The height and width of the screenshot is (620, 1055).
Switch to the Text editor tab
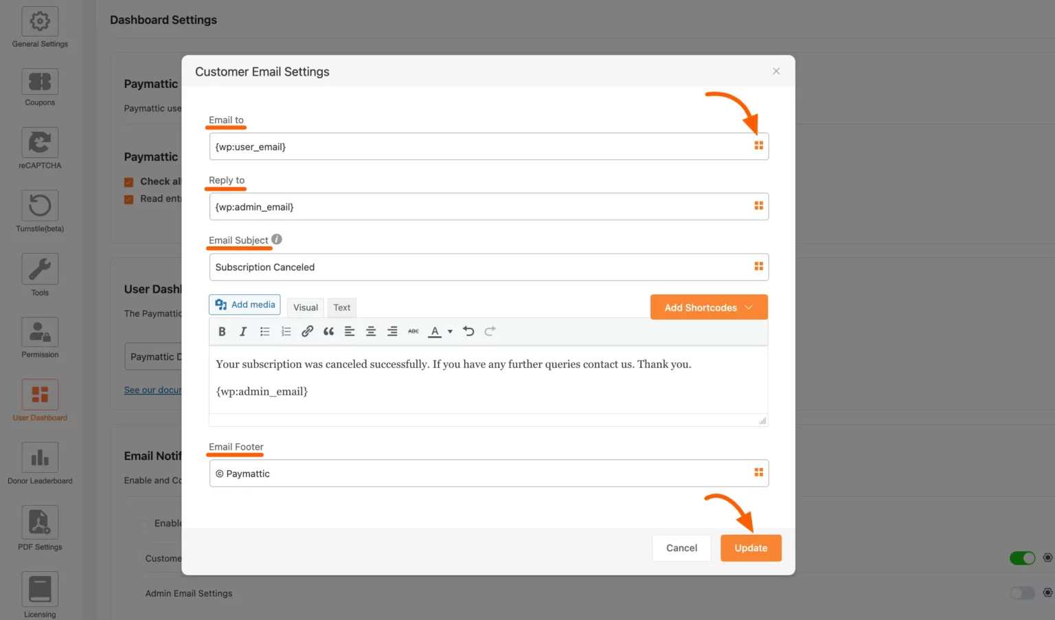[x=341, y=307]
